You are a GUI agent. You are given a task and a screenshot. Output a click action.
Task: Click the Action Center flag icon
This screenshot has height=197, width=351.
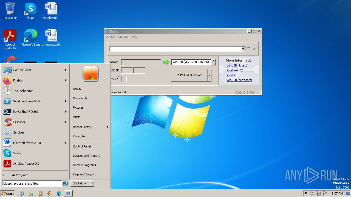tap(325, 193)
